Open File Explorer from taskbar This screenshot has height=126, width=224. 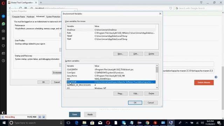pyautogui.click(x=84, y=123)
